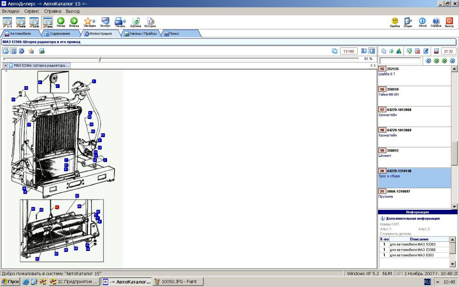Click the green Назад back arrow

[60, 21]
